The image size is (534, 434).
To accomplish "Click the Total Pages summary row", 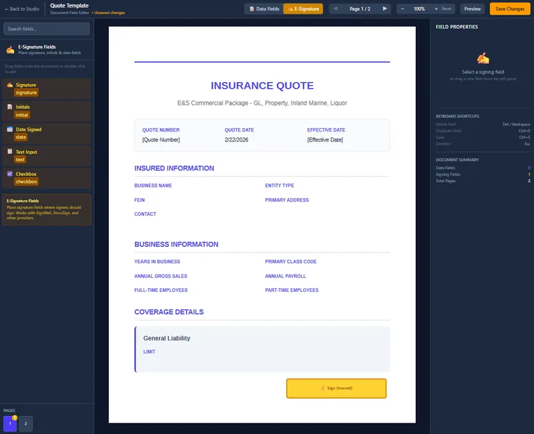I will (483, 181).
